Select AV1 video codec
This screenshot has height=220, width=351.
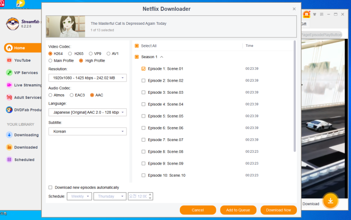tap(109, 54)
